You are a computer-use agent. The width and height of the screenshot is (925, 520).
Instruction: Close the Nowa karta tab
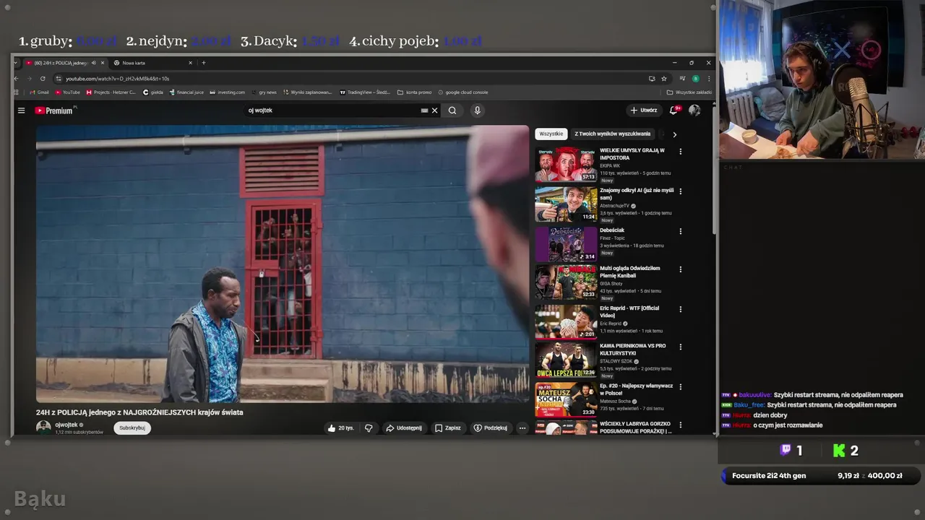(190, 63)
